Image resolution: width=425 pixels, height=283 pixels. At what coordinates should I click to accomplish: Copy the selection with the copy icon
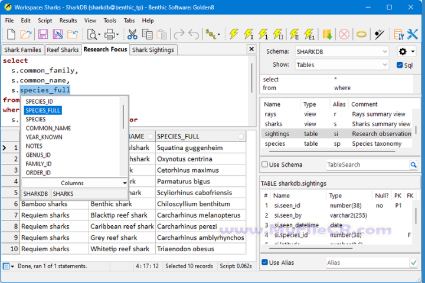coord(147,34)
